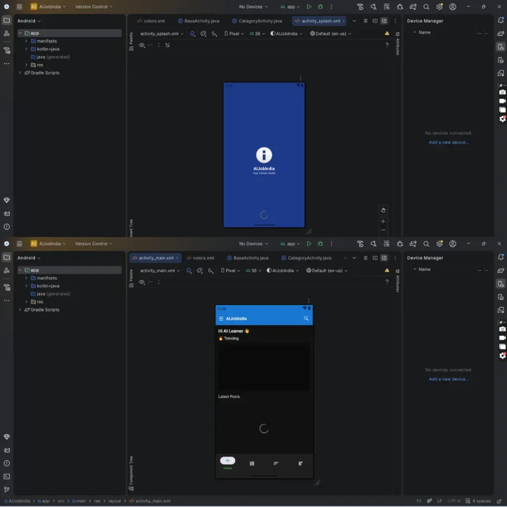The height and width of the screenshot is (507, 507).
Task: Open view options eye in activity_main.xml toolbar
Action: point(142,282)
